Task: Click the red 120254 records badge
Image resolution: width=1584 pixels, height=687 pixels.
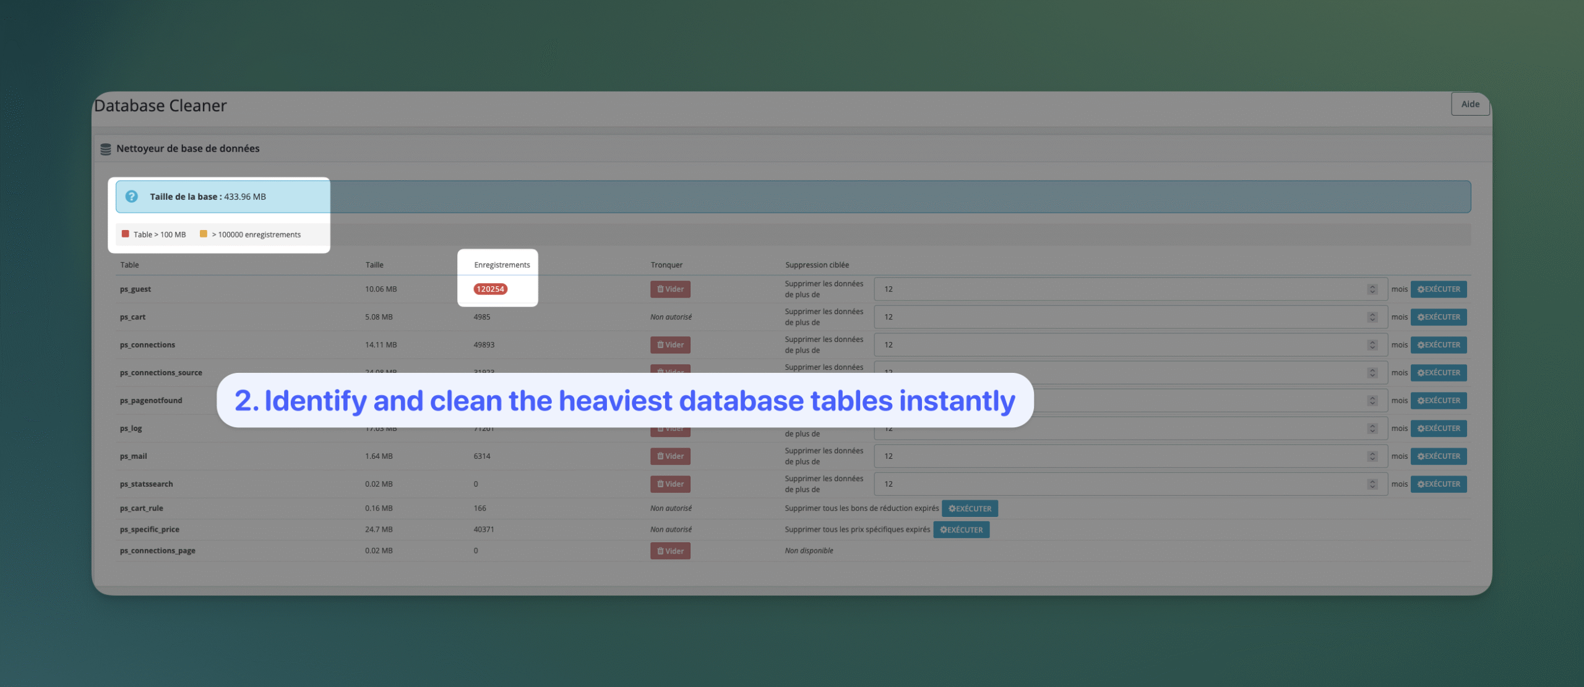Action: click(x=490, y=289)
